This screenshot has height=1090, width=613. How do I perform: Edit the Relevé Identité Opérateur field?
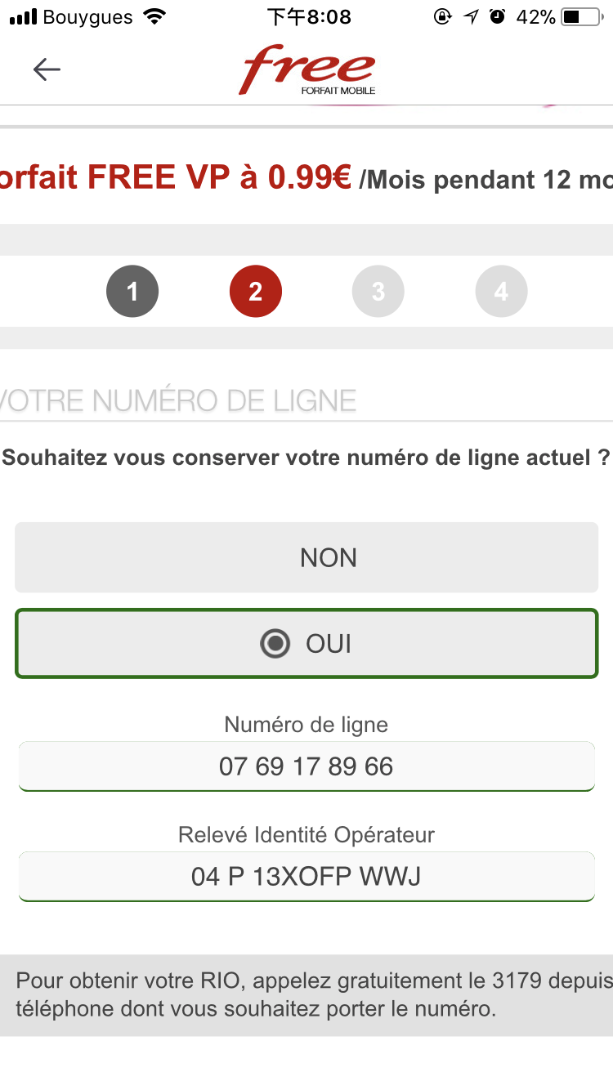(306, 877)
